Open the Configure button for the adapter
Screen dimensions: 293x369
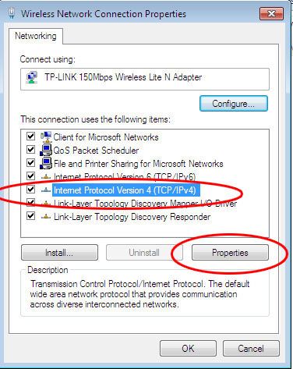233,104
